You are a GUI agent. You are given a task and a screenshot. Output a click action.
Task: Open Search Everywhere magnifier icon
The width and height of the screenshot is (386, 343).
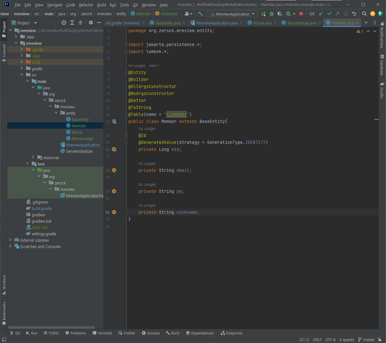[x=364, y=14]
